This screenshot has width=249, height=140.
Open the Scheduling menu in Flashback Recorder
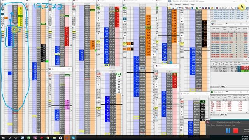pos(219,125)
